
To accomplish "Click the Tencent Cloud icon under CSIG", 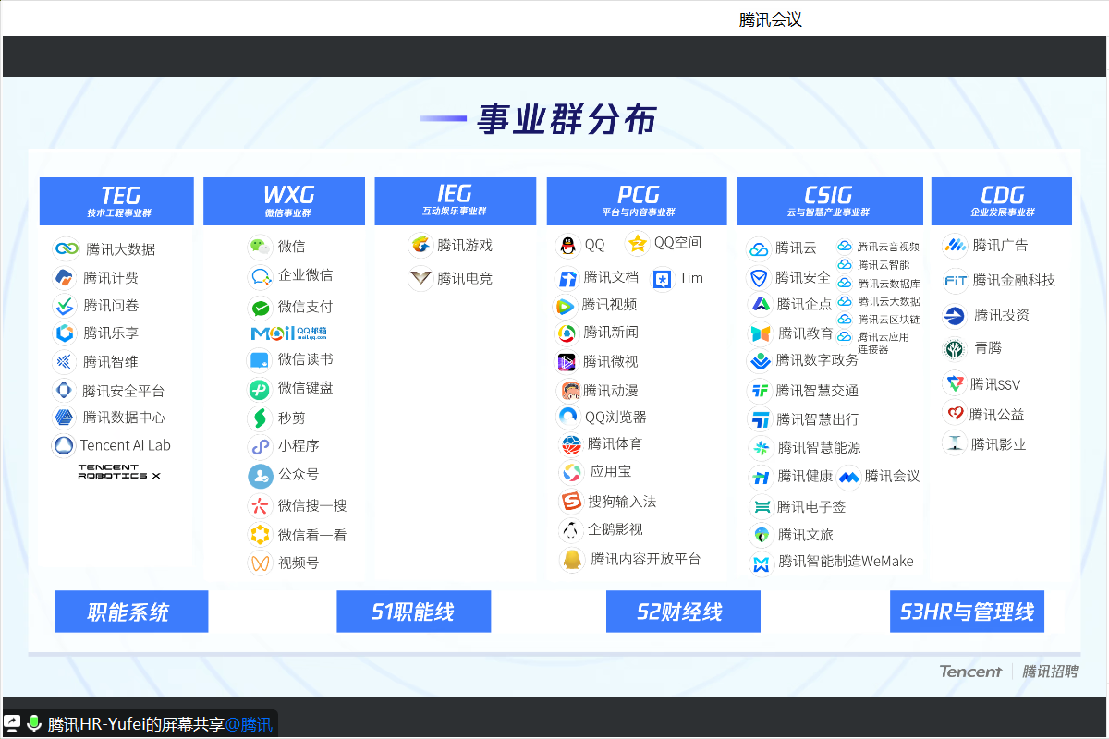I will 759,248.
